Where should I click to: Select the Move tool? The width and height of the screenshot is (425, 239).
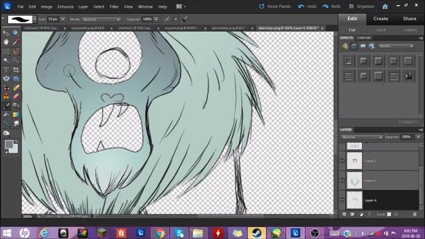[x=6, y=33]
